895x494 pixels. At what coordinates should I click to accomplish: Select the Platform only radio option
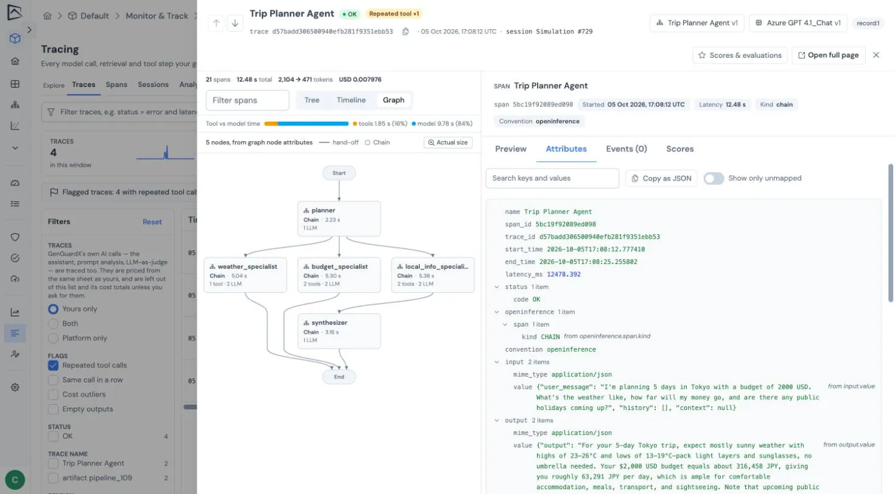[53, 338]
